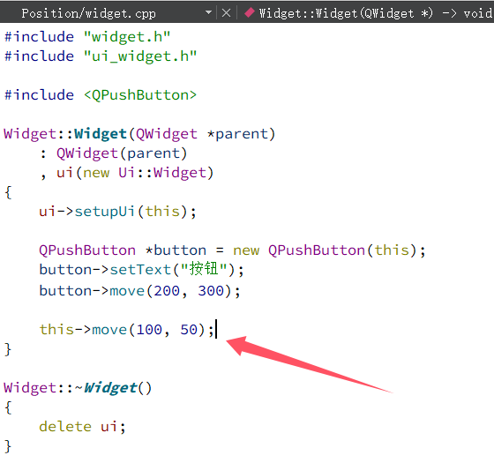Click setupUi in the constructor body

(105, 212)
